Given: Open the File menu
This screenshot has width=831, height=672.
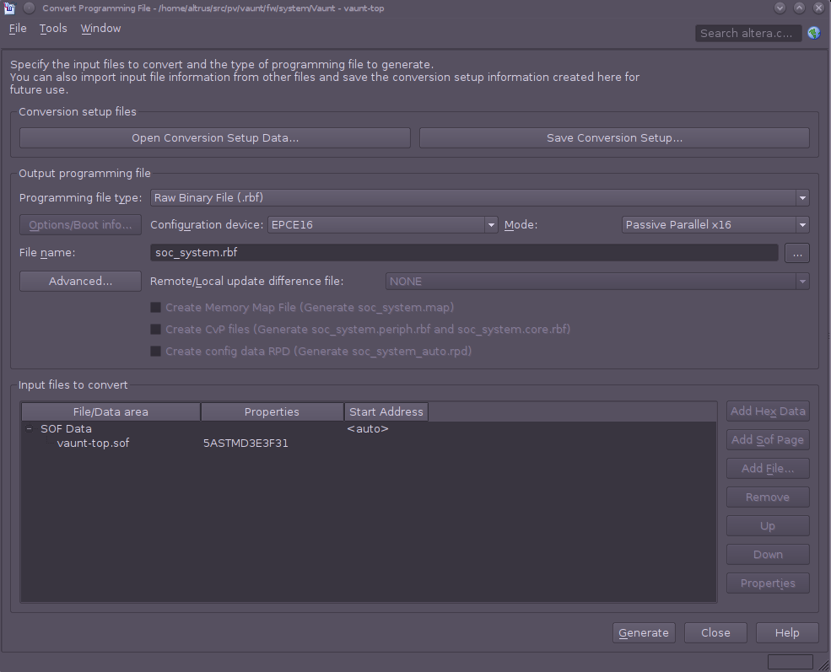Looking at the screenshot, I should click(x=18, y=29).
